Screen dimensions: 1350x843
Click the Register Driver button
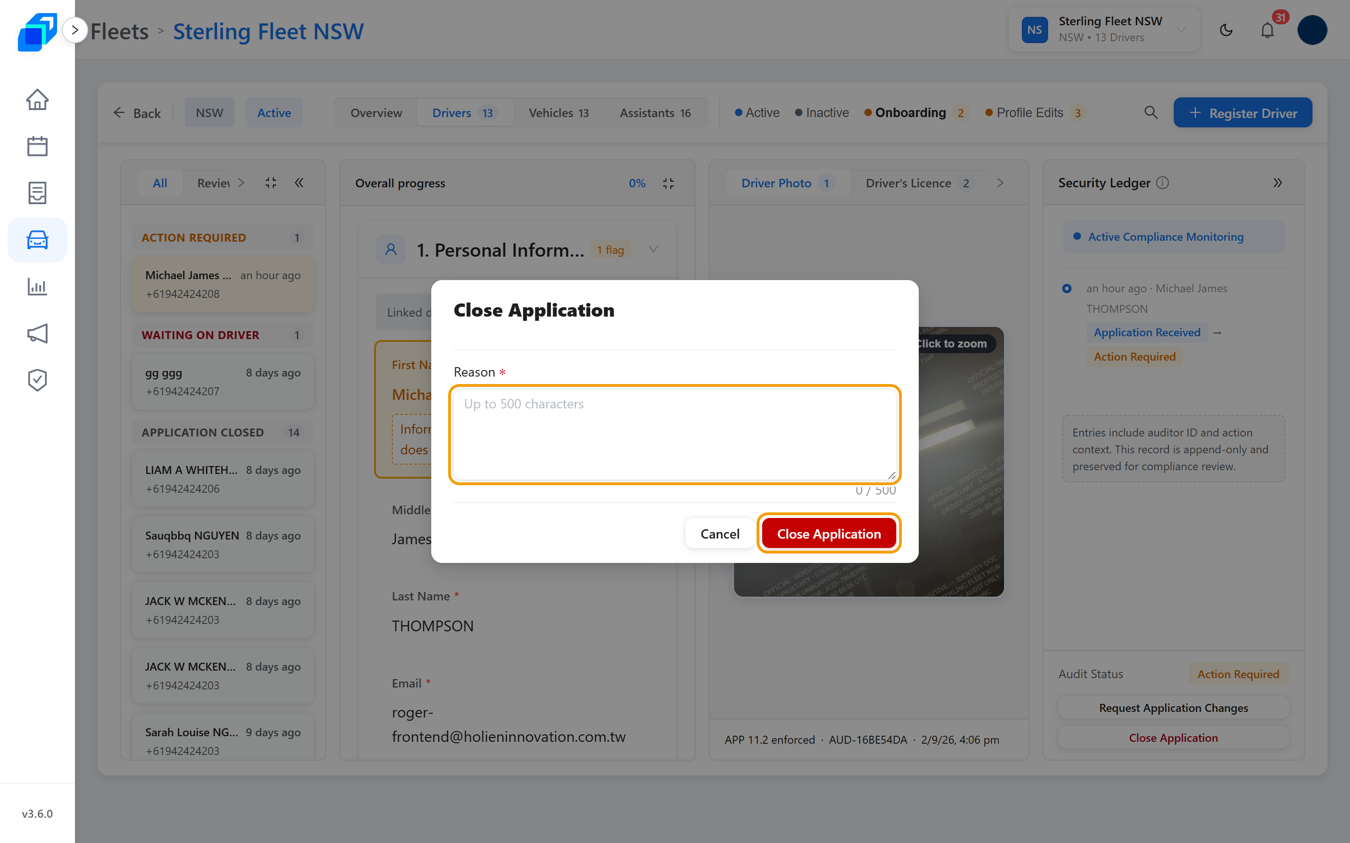tap(1242, 112)
